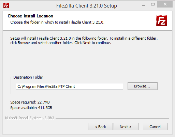Click the large red FileZilla logo in the header
Screen dimensions: 175x137
click(x=162, y=21)
